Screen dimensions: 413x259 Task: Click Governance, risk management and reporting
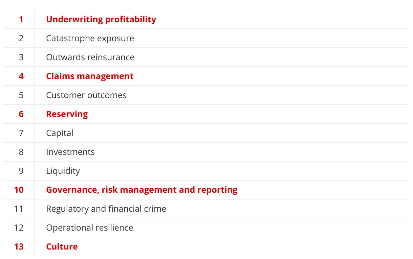coord(142,190)
